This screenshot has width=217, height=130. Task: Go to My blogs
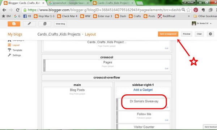click(x=15, y=34)
